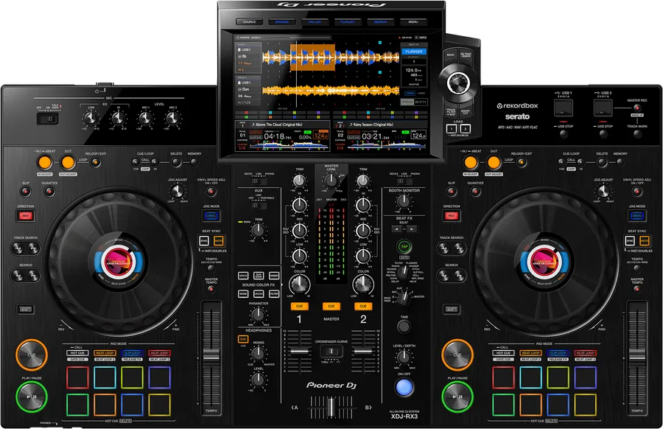Toggle QUANTIZE on the left deck
Screen dimensions: 663x429
click(x=49, y=192)
